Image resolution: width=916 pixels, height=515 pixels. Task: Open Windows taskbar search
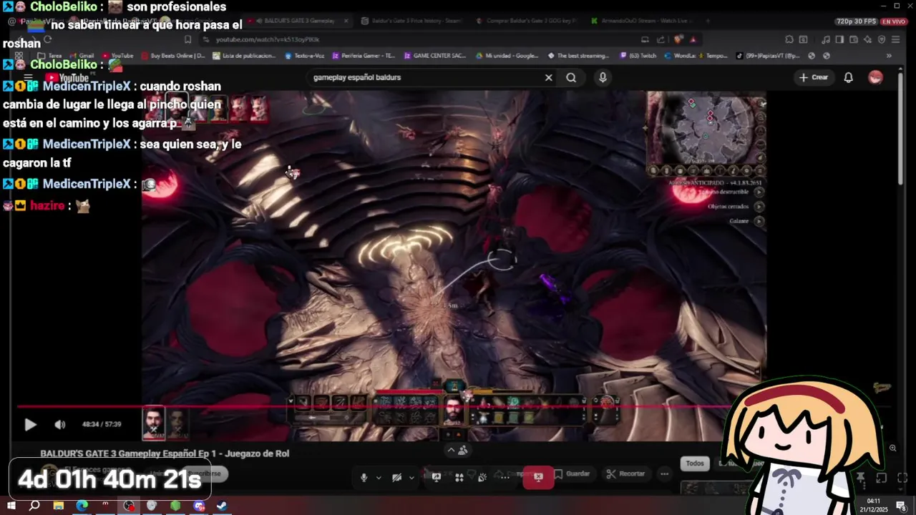(34, 506)
